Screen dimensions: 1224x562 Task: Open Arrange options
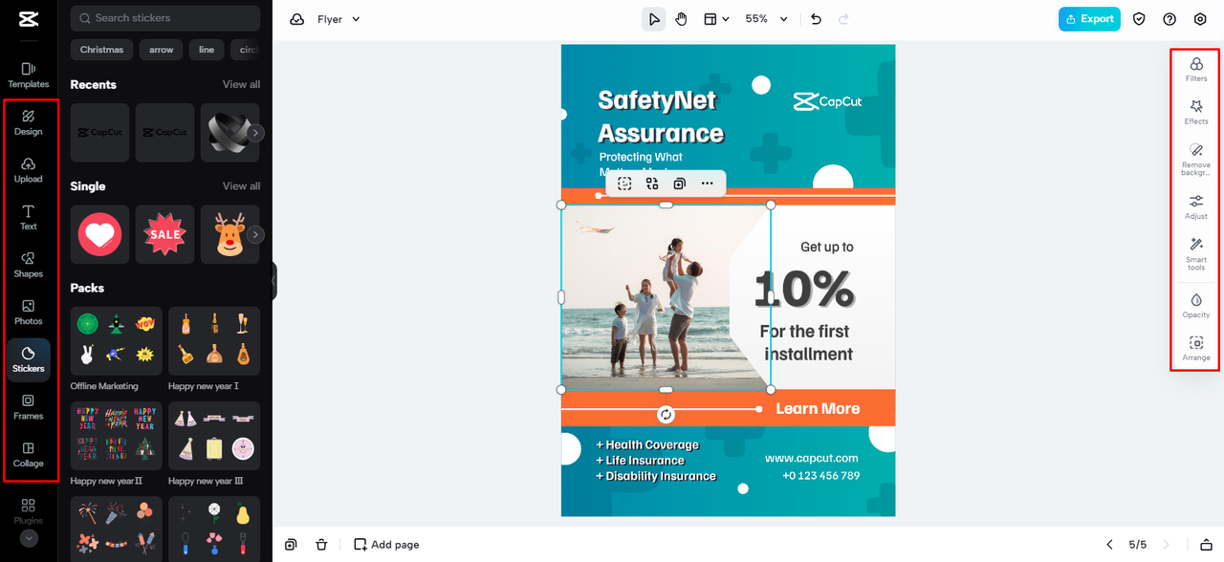[x=1196, y=348]
